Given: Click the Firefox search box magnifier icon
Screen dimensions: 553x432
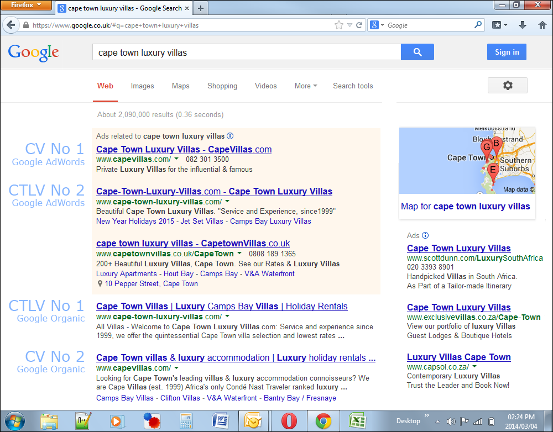Looking at the screenshot, I should click(x=478, y=25).
